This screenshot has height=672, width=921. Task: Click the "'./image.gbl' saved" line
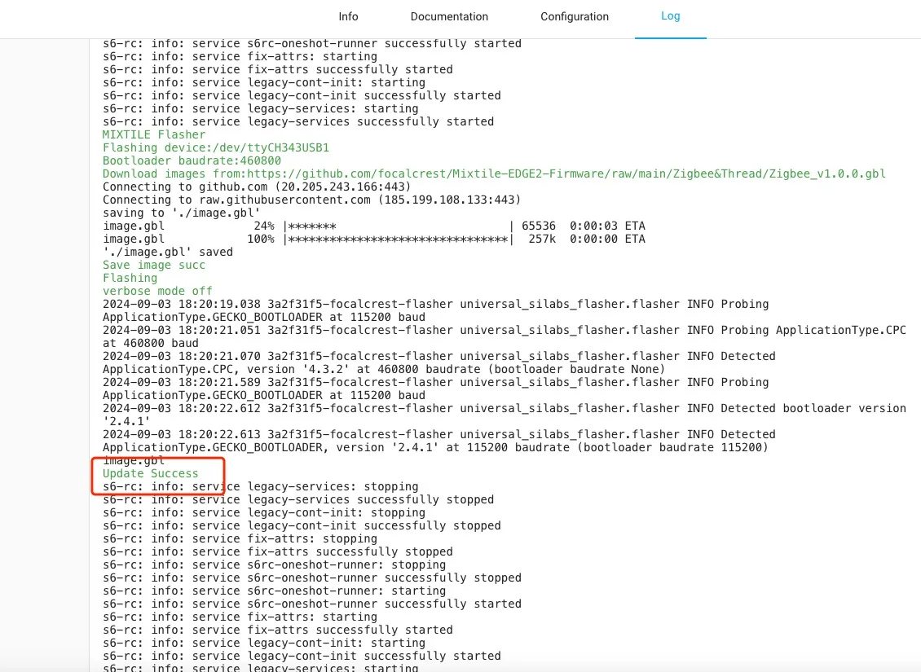click(x=167, y=252)
